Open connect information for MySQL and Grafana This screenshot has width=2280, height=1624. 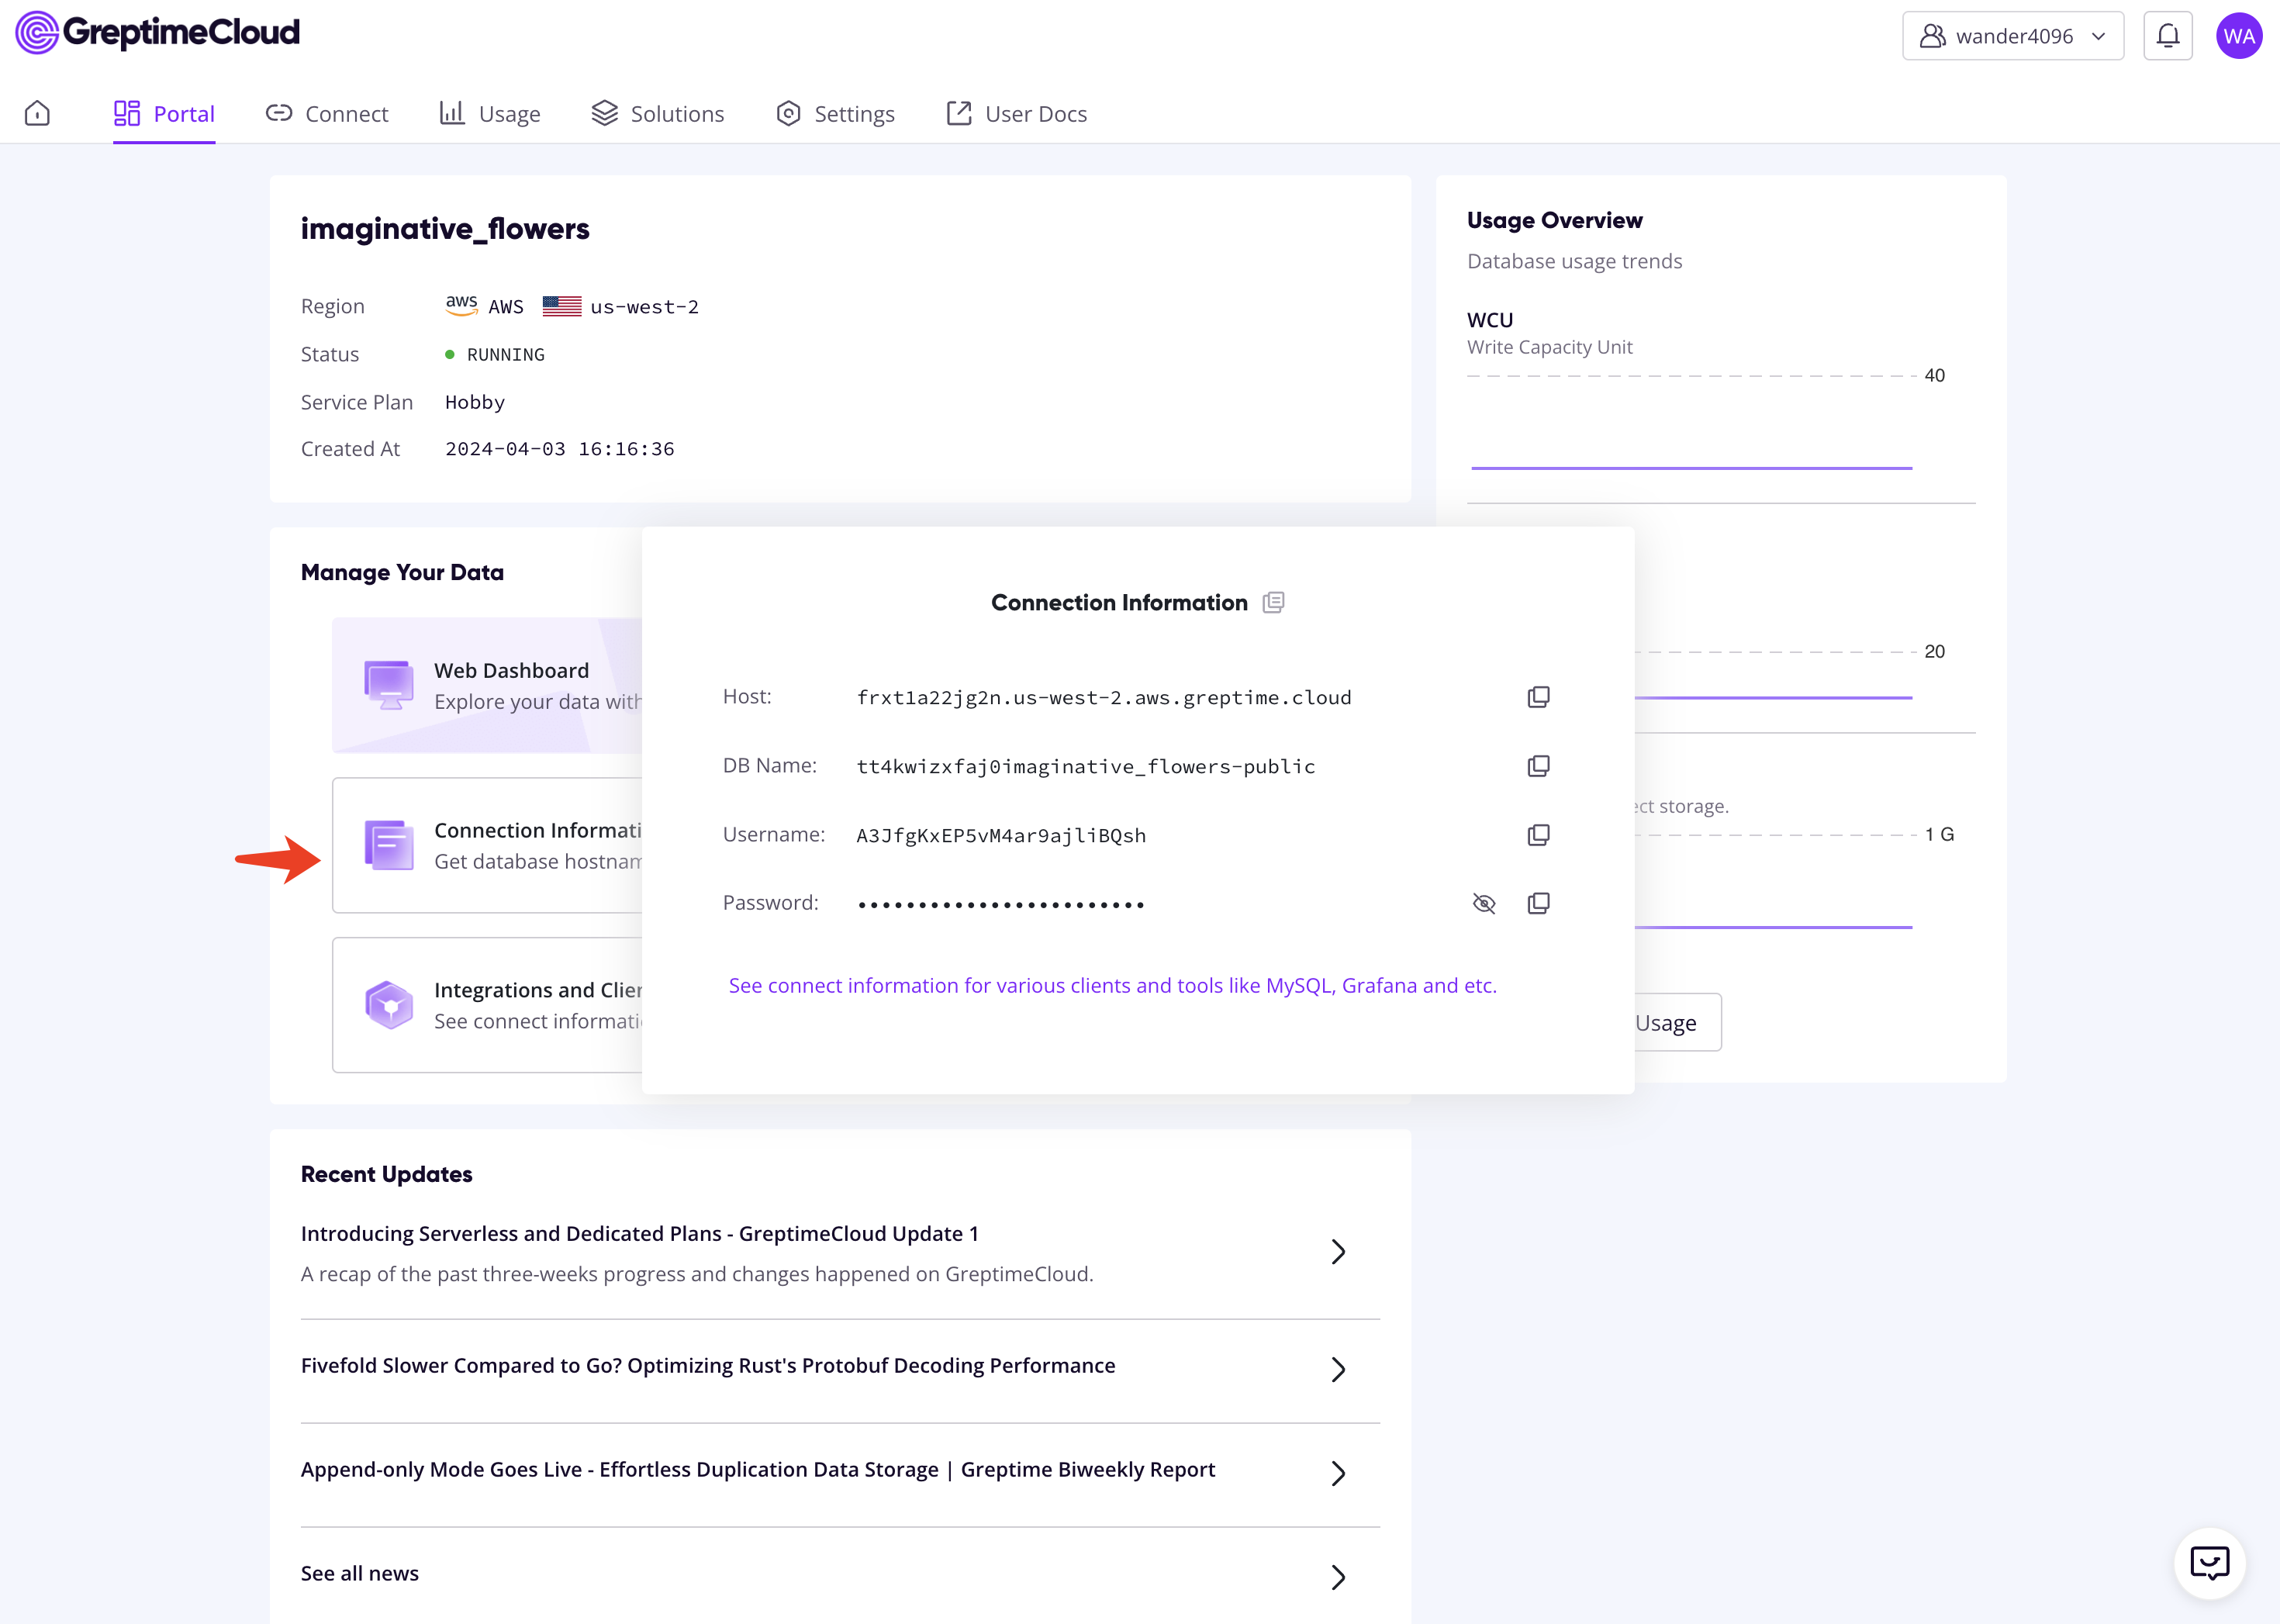(1112, 985)
